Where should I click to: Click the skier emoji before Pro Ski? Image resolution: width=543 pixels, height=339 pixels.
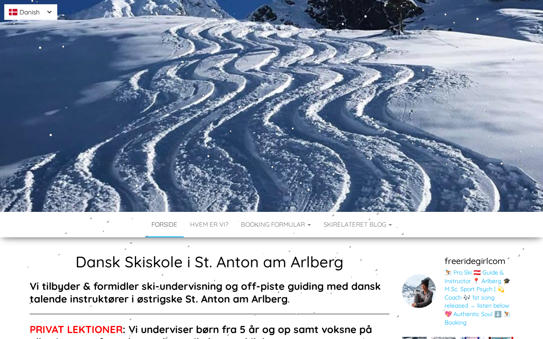point(448,272)
